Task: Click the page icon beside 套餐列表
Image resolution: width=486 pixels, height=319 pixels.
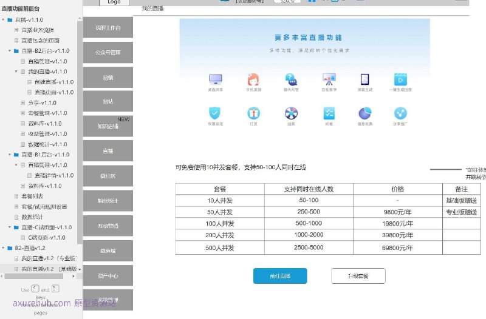Action: click(x=16, y=196)
